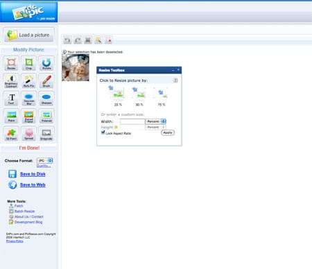Select the Polaroid effect tool

[46, 116]
